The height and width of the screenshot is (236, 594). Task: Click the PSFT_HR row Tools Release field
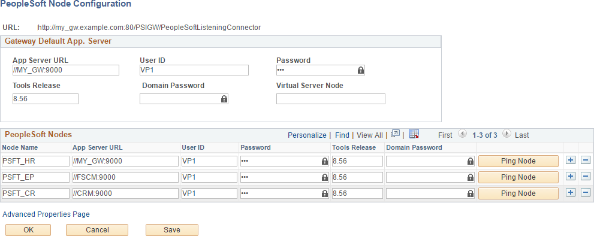[x=357, y=161]
